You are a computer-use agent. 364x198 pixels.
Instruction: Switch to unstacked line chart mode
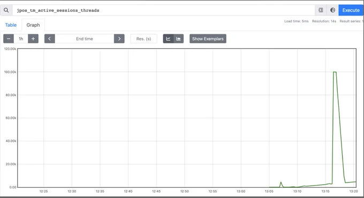tap(168, 39)
